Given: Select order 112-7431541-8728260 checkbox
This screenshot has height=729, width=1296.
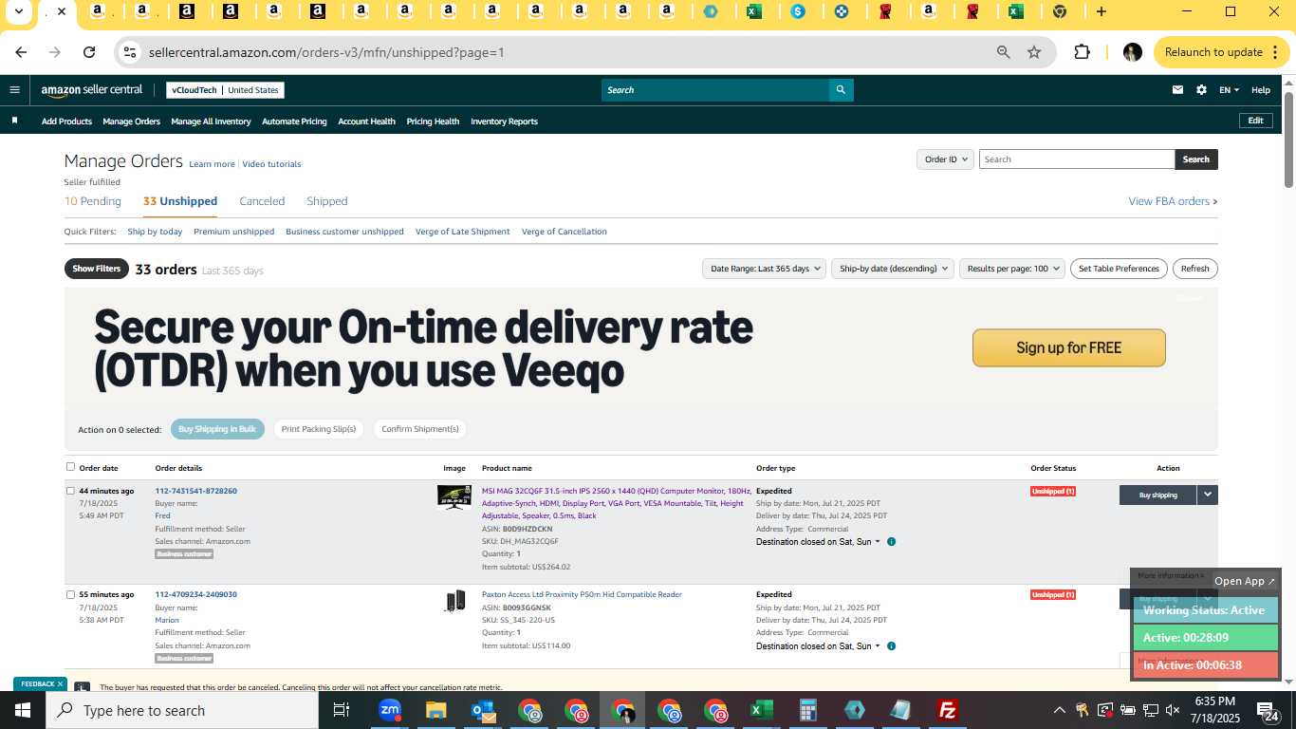Looking at the screenshot, I should coord(70,491).
